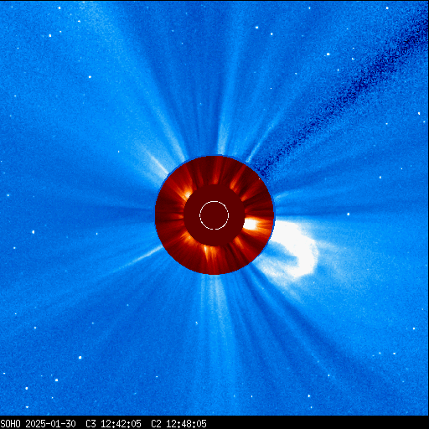Click star in upper left quadrant
The height and width of the screenshot is (429, 429).
90,77
